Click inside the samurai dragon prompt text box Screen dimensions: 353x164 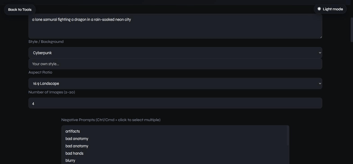pyautogui.click(x=175, y=26)
